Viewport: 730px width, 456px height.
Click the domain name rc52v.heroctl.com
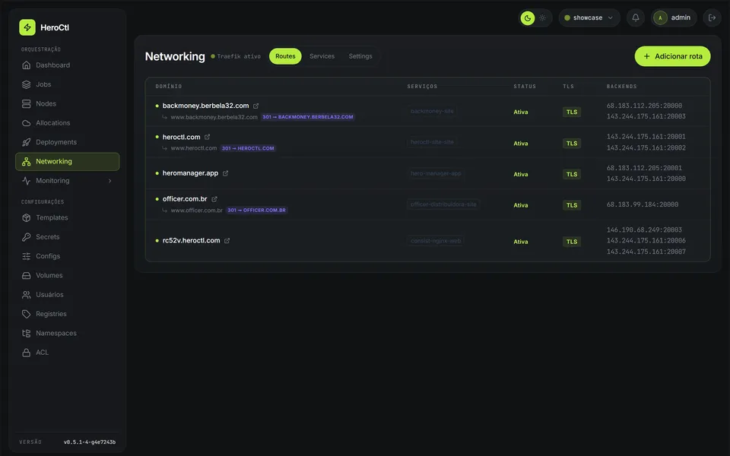[x=191, y=241]
